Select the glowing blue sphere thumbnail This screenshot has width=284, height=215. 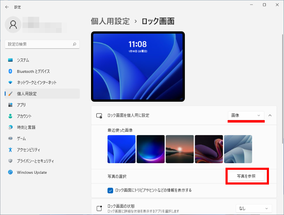tap(151, 149)
